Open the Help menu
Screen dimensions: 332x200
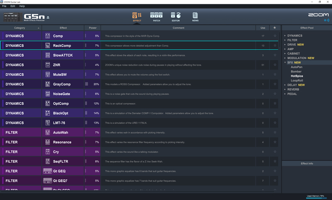[22, 6]
